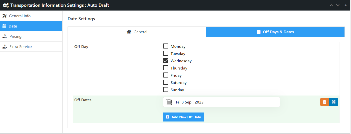Screen dimensions: 351x134
Task: Click the gears icon in title bar
Action: click(6, 5)
